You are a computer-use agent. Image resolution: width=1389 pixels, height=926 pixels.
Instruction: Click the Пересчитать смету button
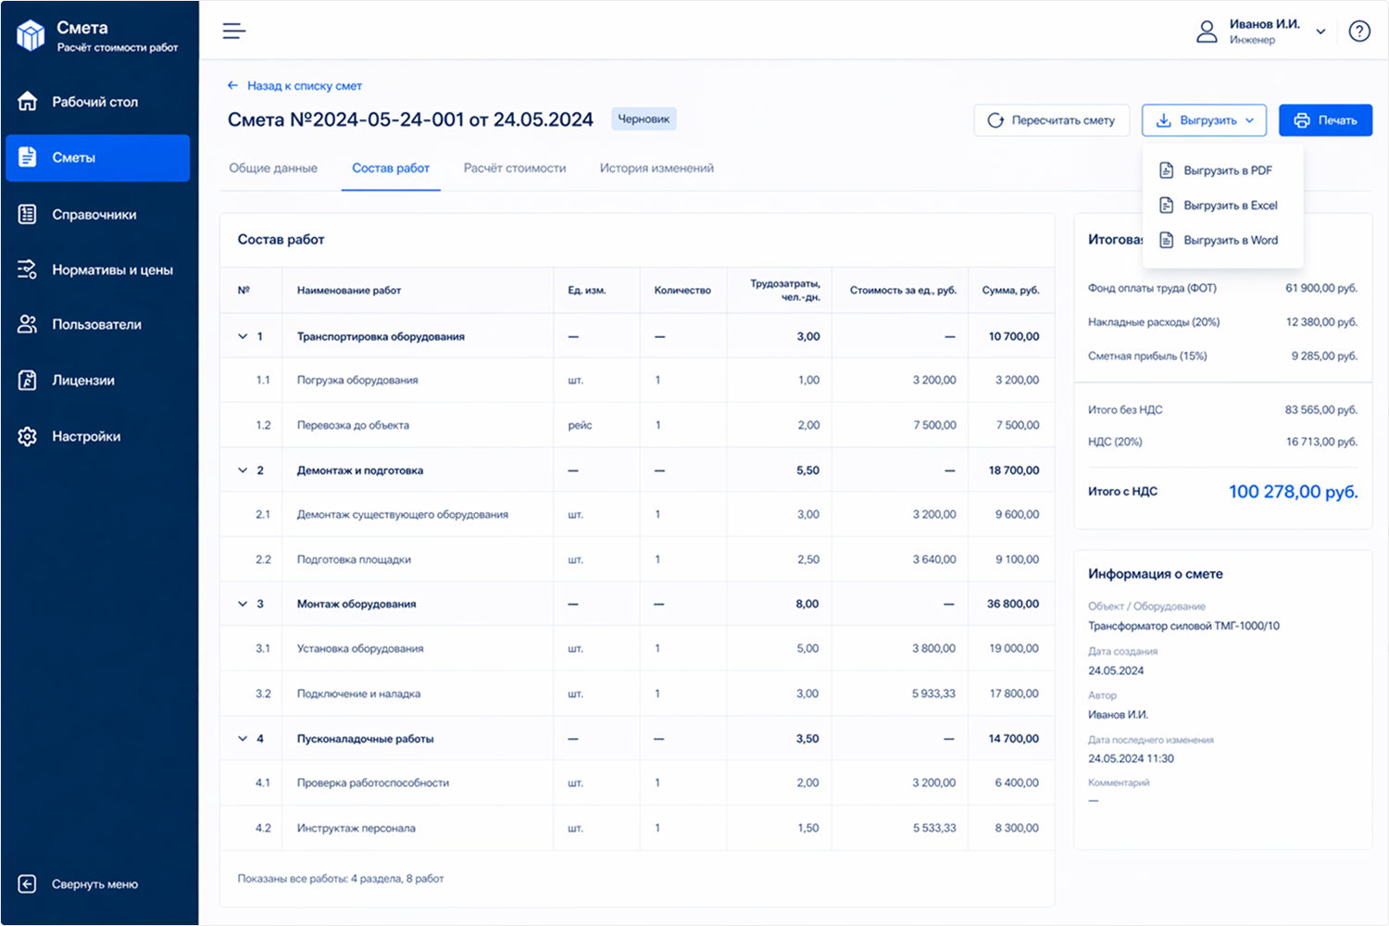[x=1051, y=120]
